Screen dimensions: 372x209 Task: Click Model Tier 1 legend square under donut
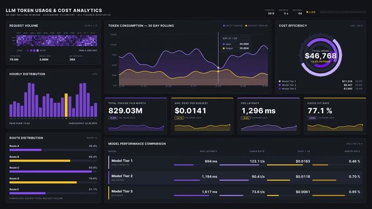(280, 81)
